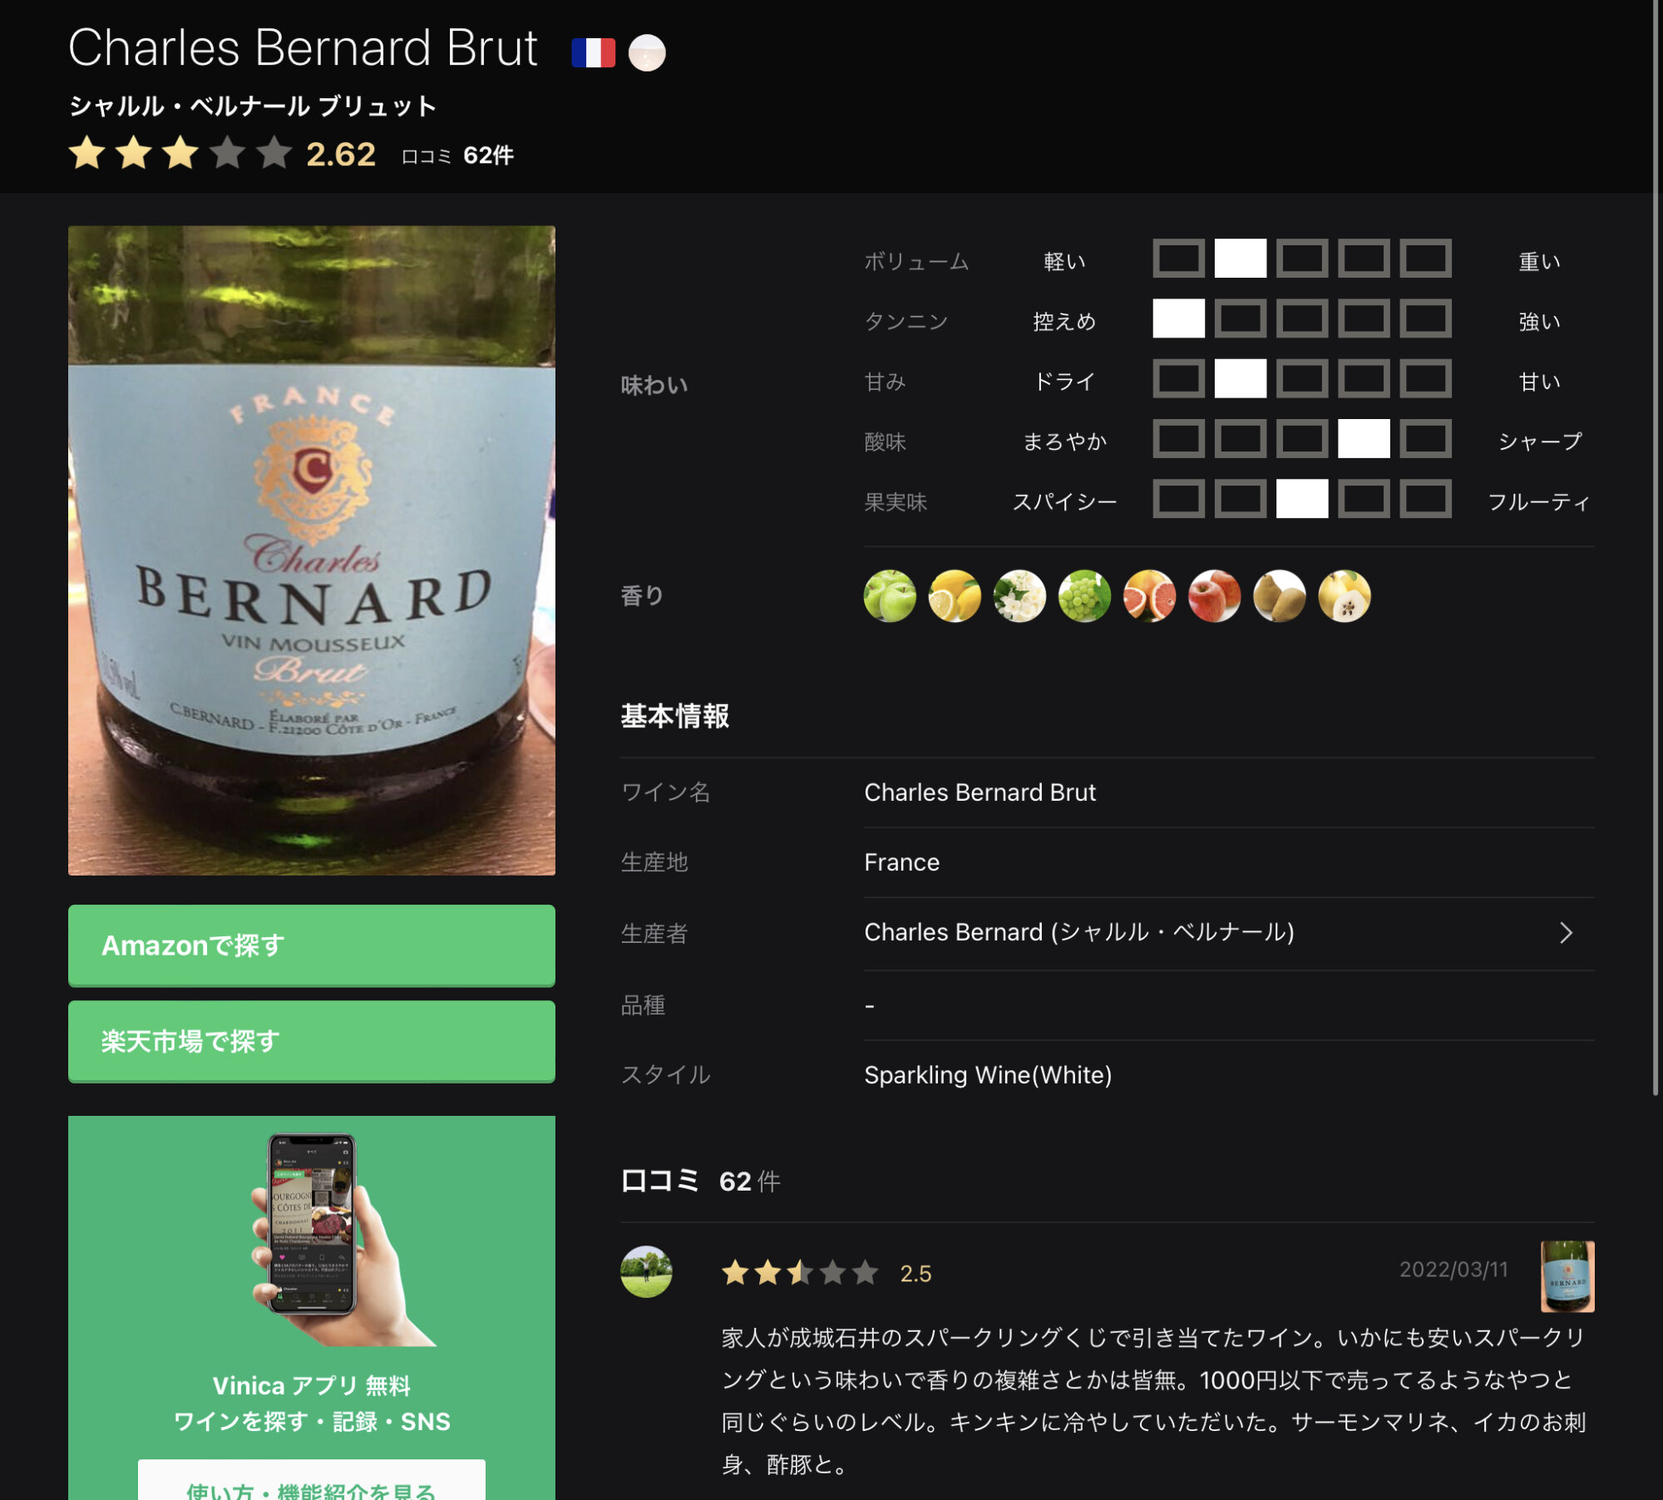Click the 楽天市場で探す button
Viewport: 1663px width, 1500px height.
[x=312, y=1041]
